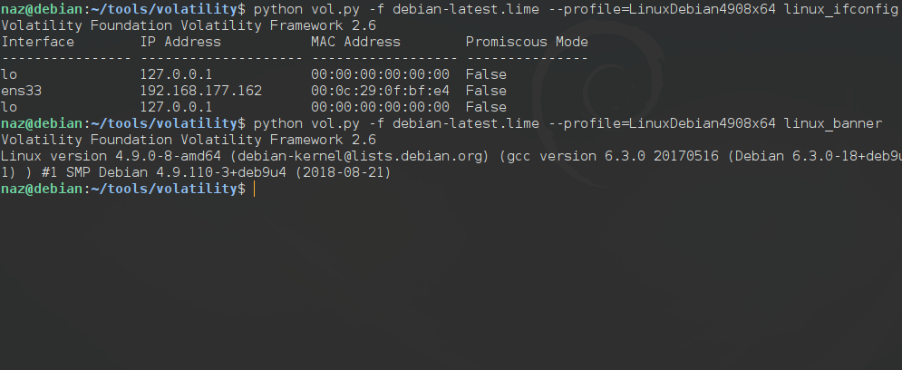Click the last lo interface entry

point(9,107)
